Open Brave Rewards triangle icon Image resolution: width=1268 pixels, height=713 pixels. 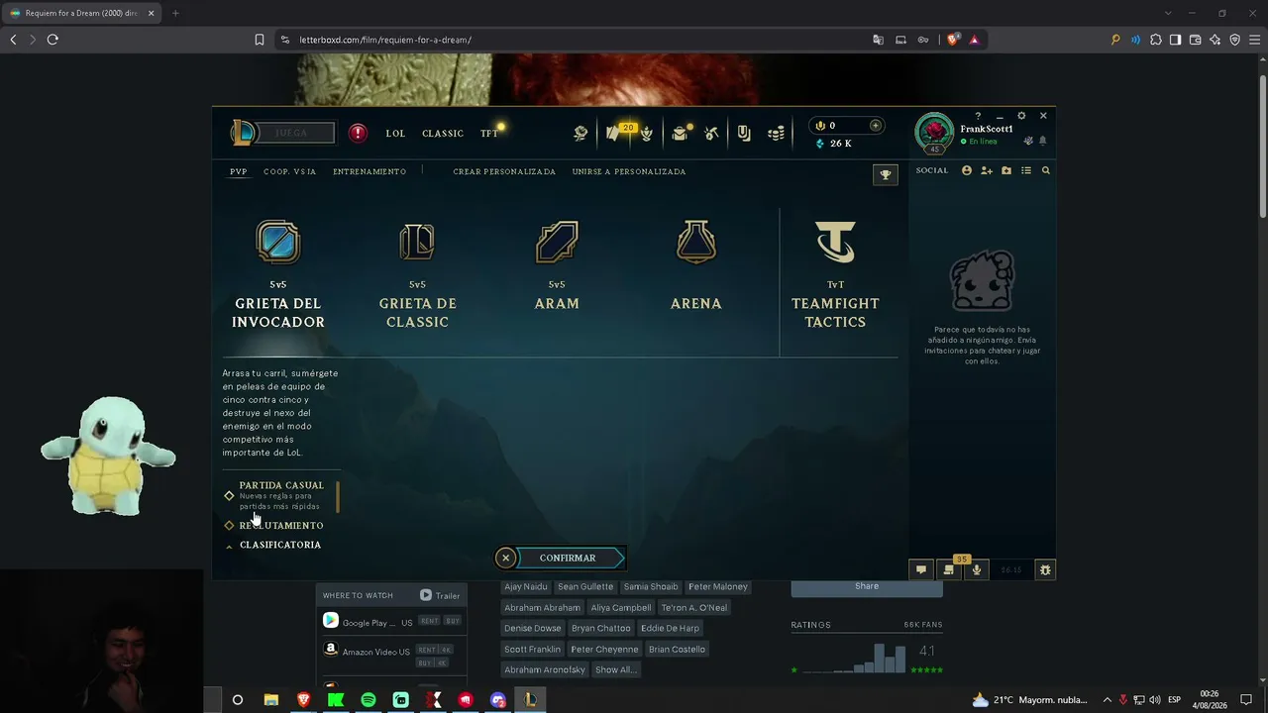click(975, 40)
